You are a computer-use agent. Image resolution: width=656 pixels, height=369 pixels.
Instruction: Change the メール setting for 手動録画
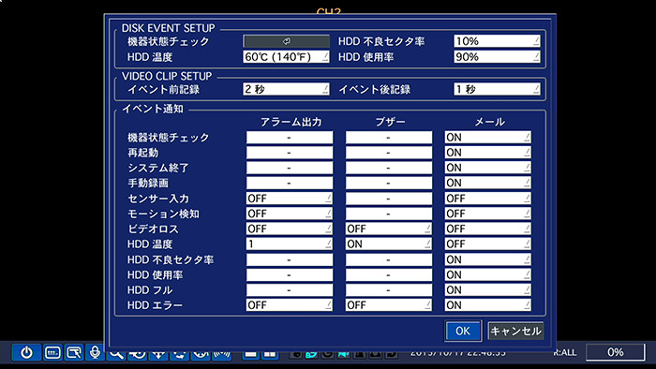click(x=488, y=183)
